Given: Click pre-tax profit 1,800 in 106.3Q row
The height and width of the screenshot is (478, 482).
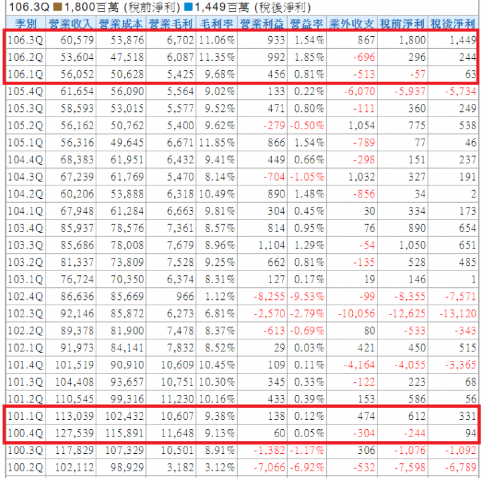Looking at the screenshot, I should click(412, 40).
